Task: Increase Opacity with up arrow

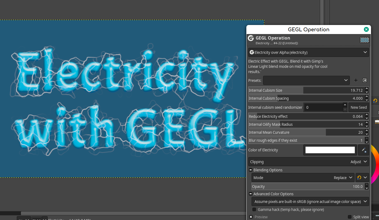Action: point(367,185)
